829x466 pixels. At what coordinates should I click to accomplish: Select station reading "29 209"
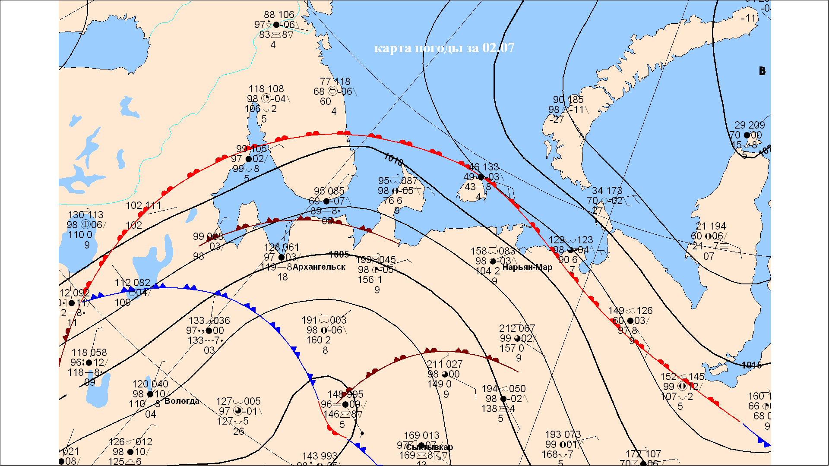(750, 125)
